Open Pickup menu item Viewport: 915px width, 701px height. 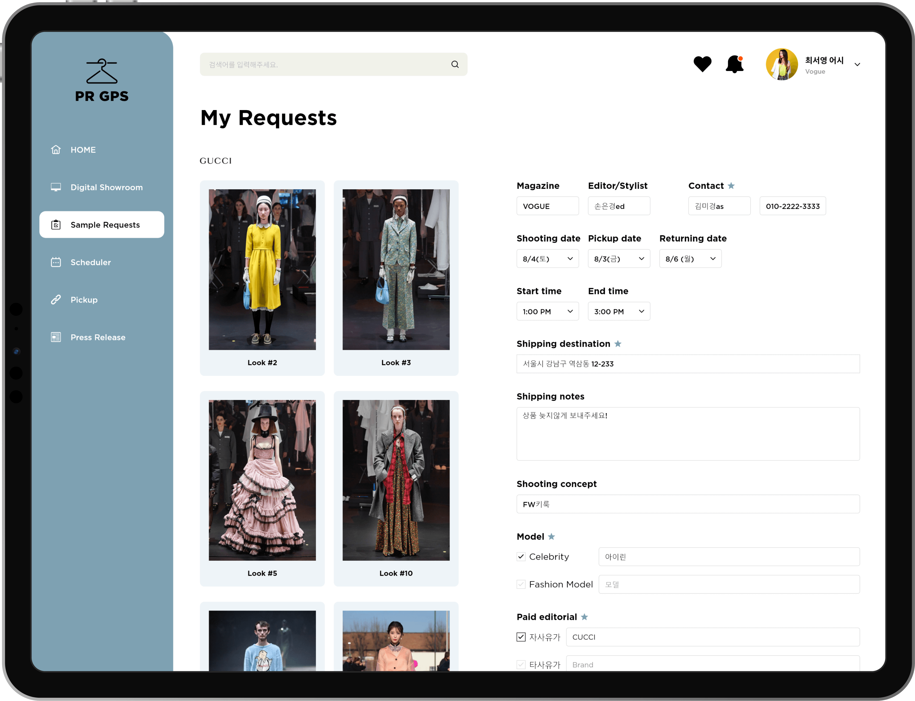click(x=102, y=300)
